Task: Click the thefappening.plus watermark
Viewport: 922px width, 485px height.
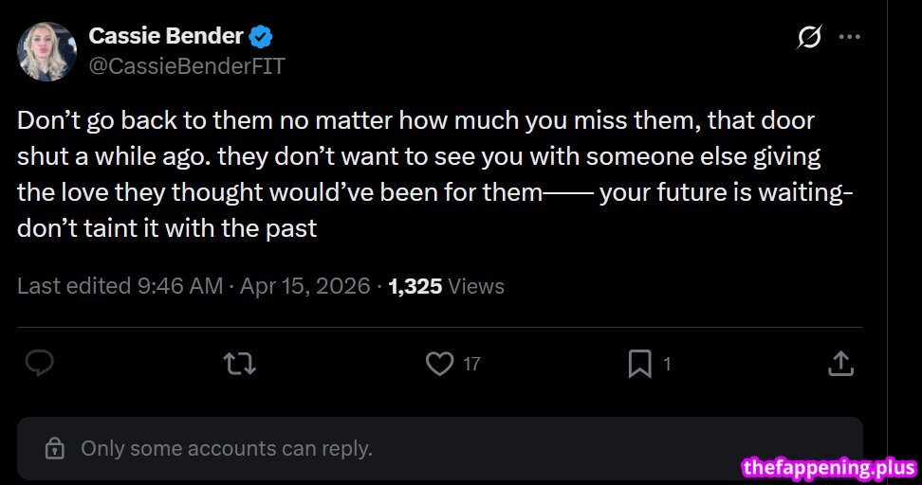Action: pyautogui.click(x=829, y=467)
